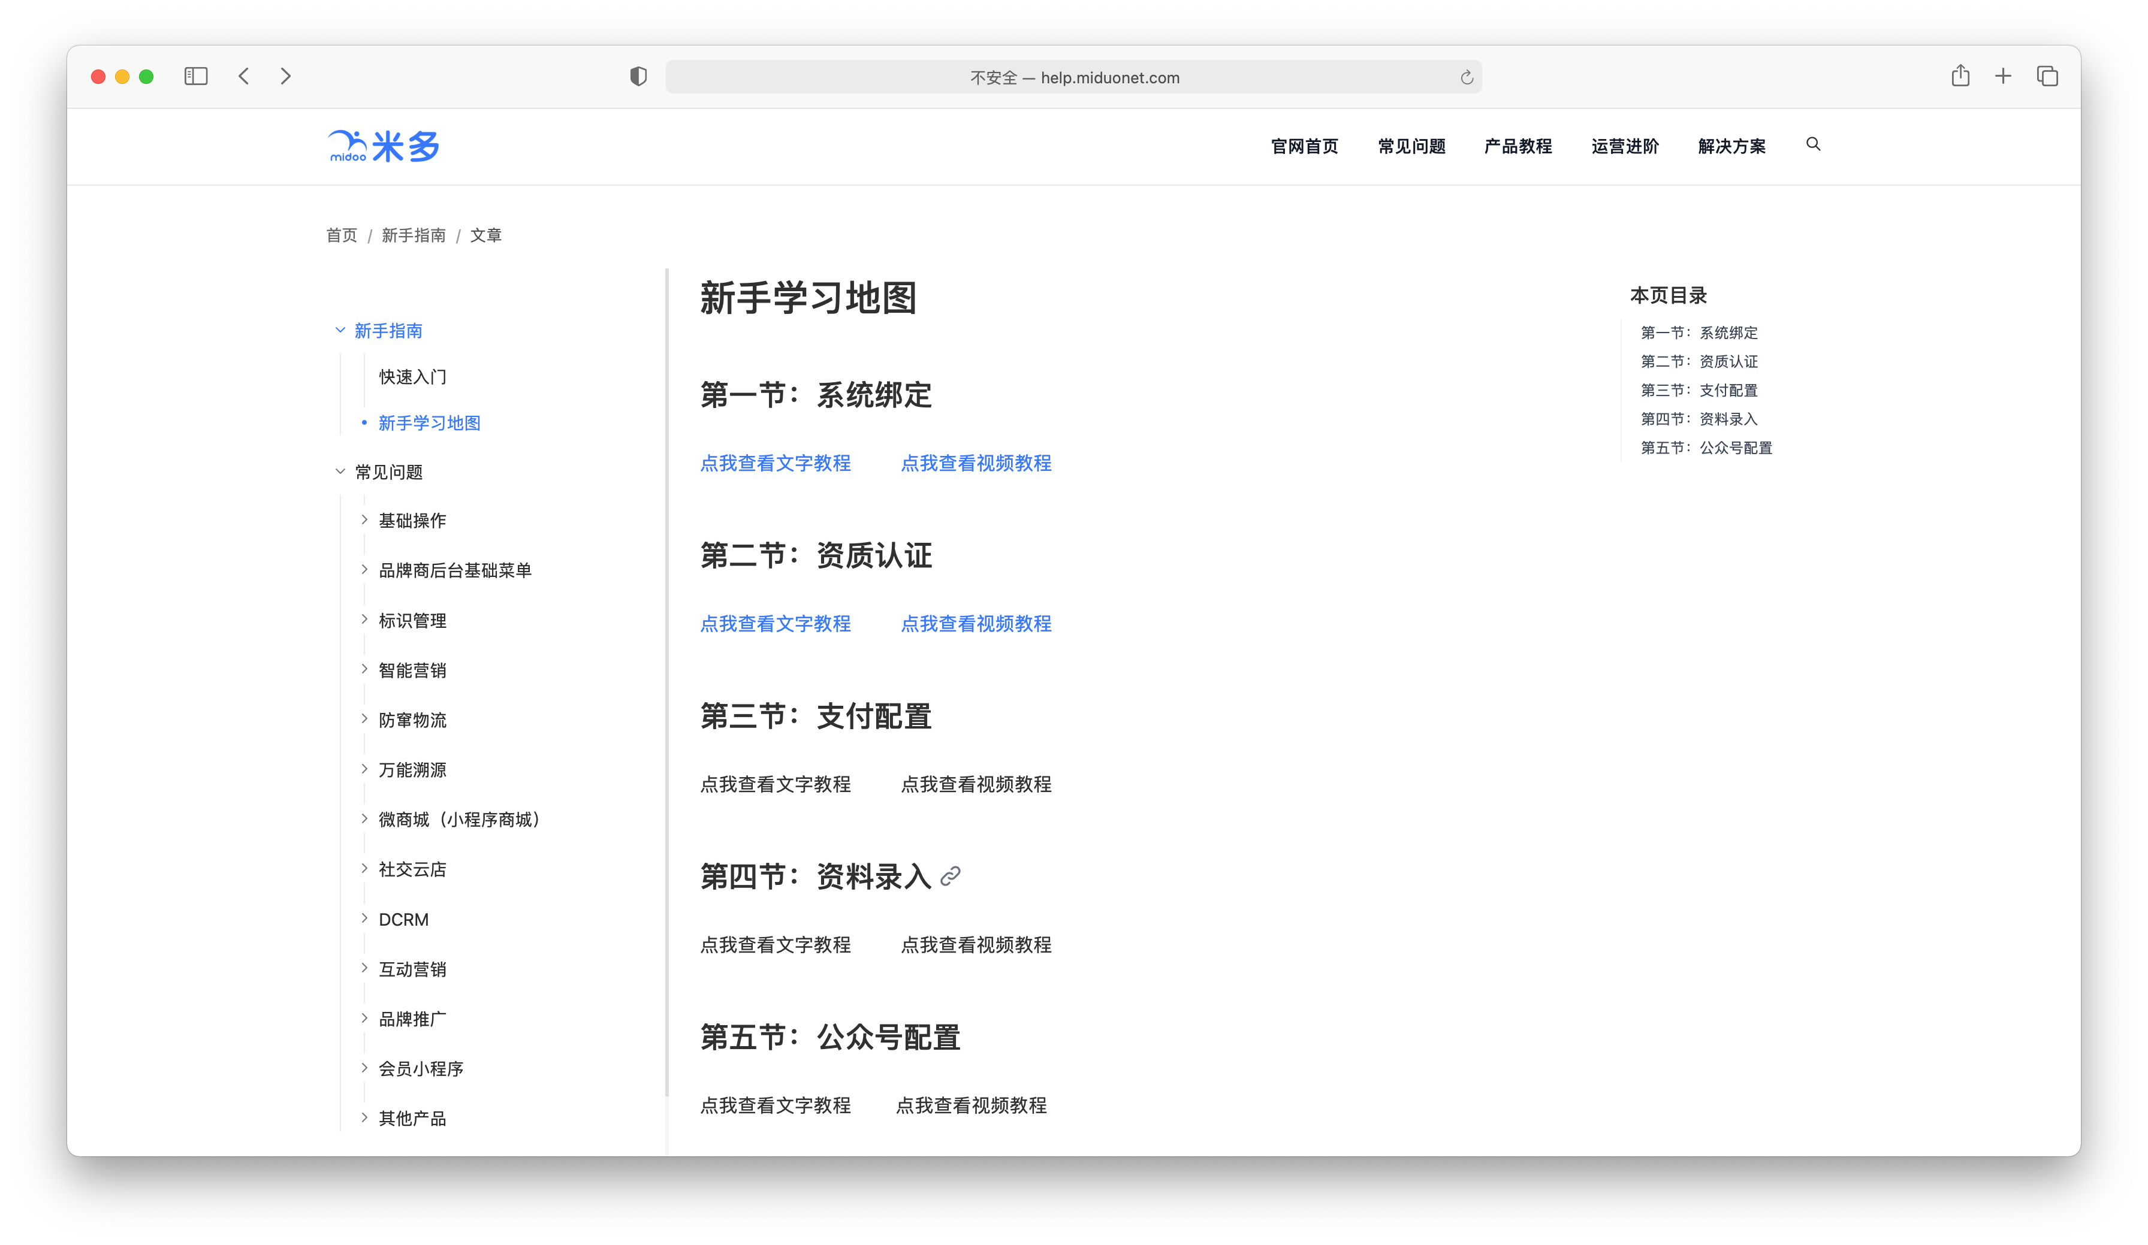Open 运营进阶 in the top navigation
The image size is (2148, 1245).
1625,147
